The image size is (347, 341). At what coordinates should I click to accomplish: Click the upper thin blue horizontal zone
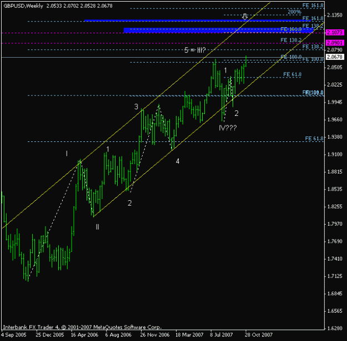tap(198, 21)
